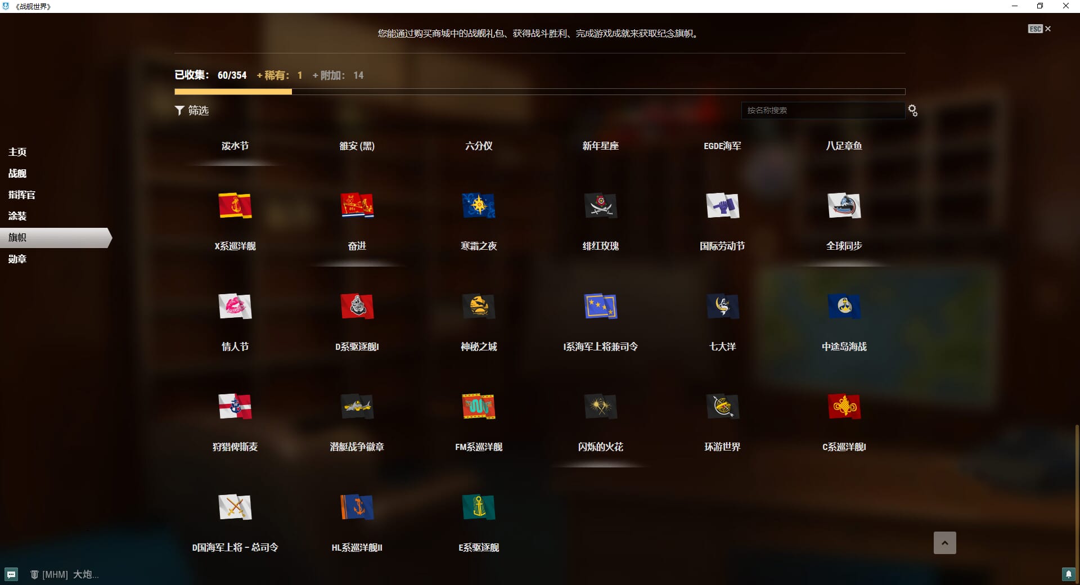Image resolution: width=1080 pixels, height=585 pixels.
Task: Go to the 指挥官 section
Action: point(21,195)
